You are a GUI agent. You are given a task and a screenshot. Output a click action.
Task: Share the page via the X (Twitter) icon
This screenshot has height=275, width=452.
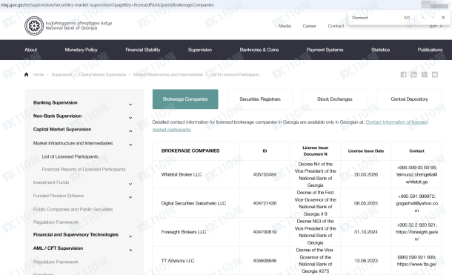tap(425, 75)
